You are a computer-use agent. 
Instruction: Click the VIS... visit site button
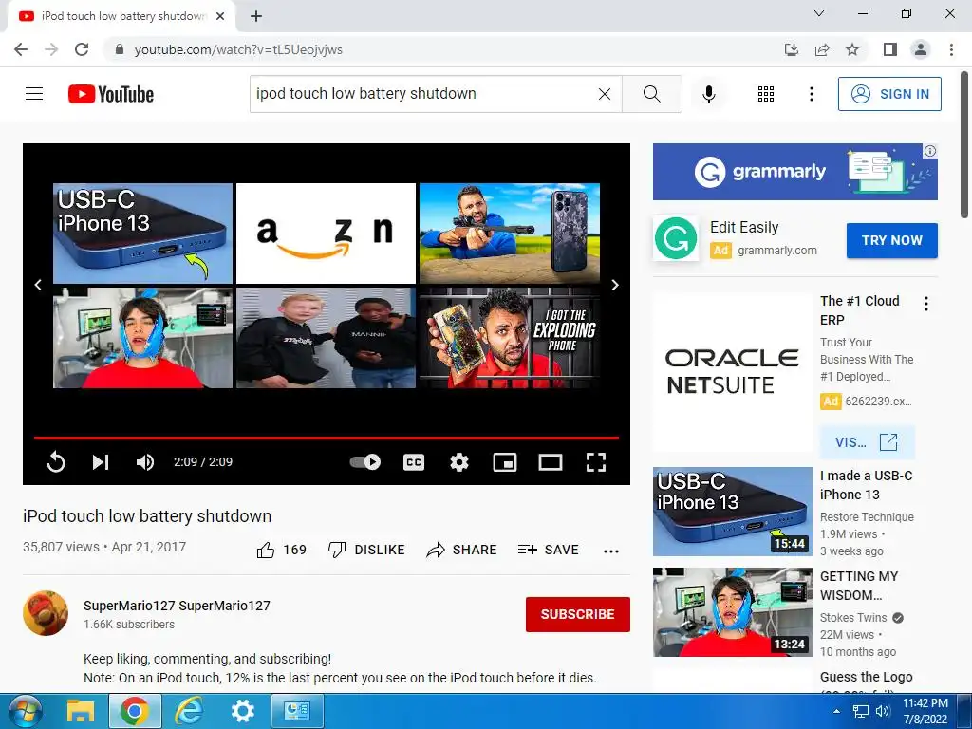point(867,442)
